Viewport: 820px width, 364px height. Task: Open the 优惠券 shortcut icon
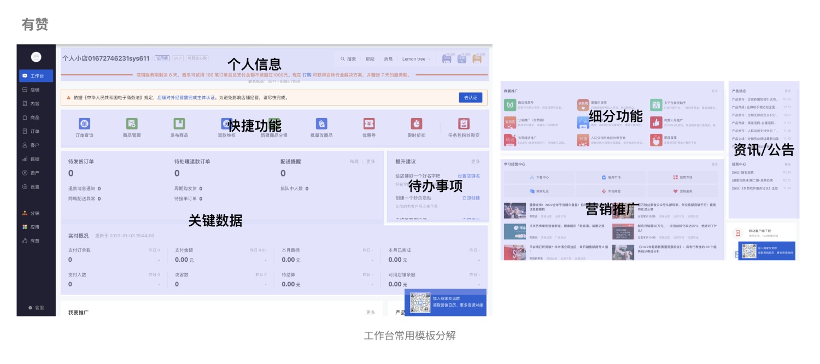(369, 124)
